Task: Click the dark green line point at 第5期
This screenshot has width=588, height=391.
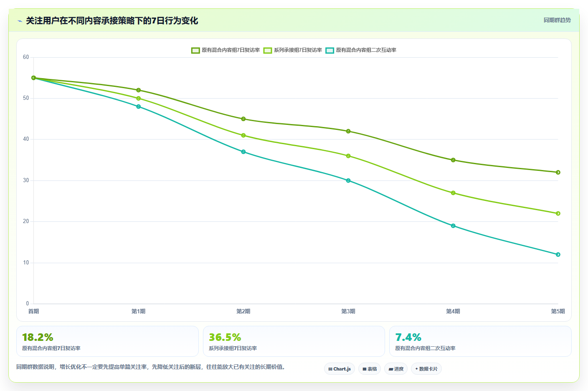Action: point(558,172)
